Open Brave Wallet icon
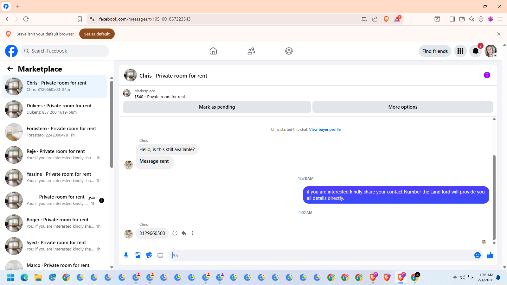Viewport: 507px width, 285px height. (x=462, y=19)
